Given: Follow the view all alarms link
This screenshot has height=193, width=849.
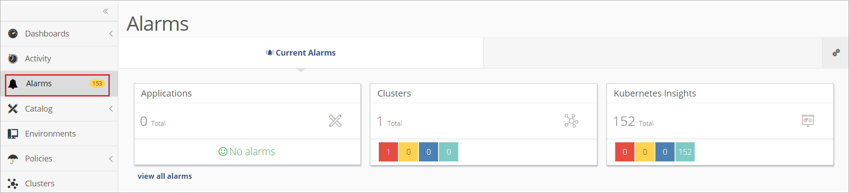Looking at the screenshot, I should point(165,176).
